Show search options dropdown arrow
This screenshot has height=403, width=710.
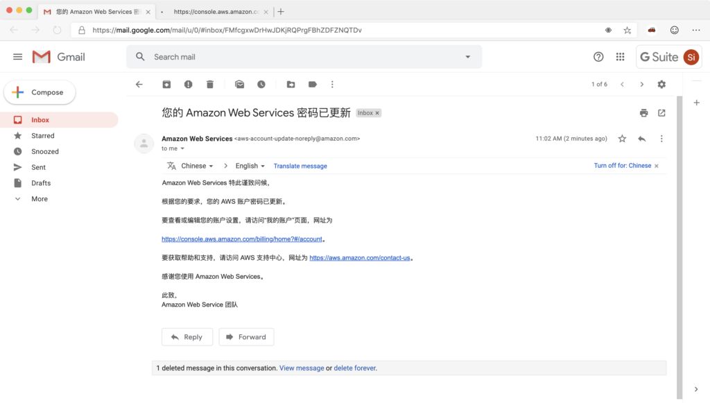[468, 57]
